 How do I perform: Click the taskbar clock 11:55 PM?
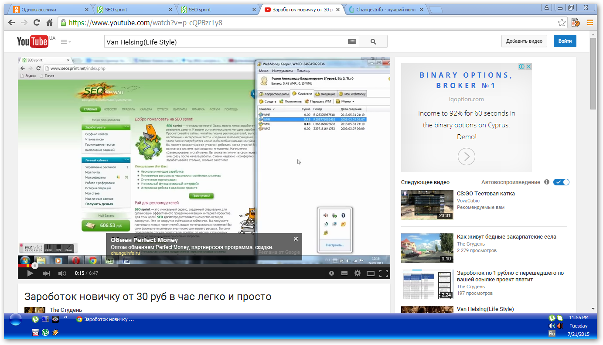click(x=579, y=318)
